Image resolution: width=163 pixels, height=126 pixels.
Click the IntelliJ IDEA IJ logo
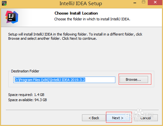pos(12,17)
